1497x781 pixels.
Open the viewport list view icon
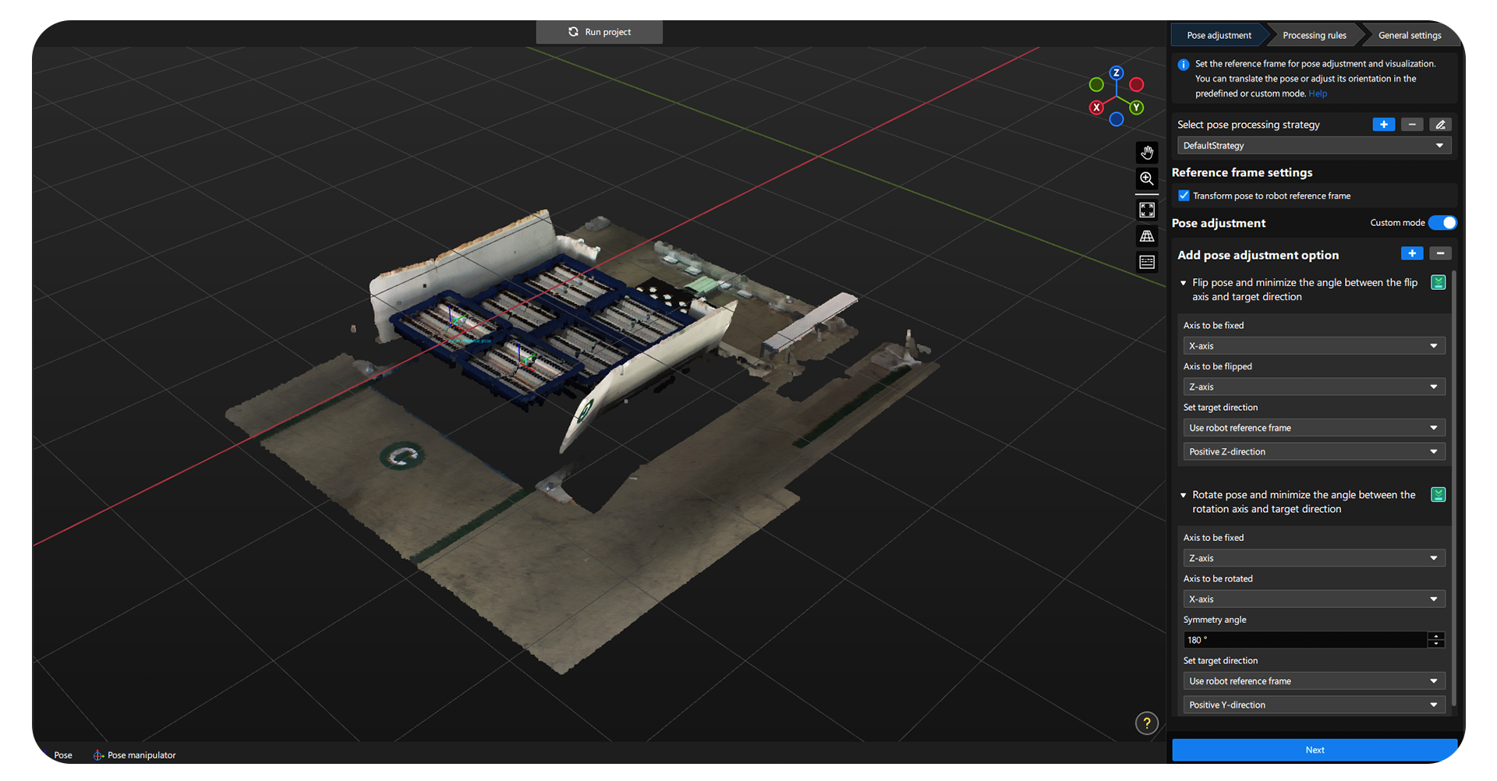[1147, 261]
